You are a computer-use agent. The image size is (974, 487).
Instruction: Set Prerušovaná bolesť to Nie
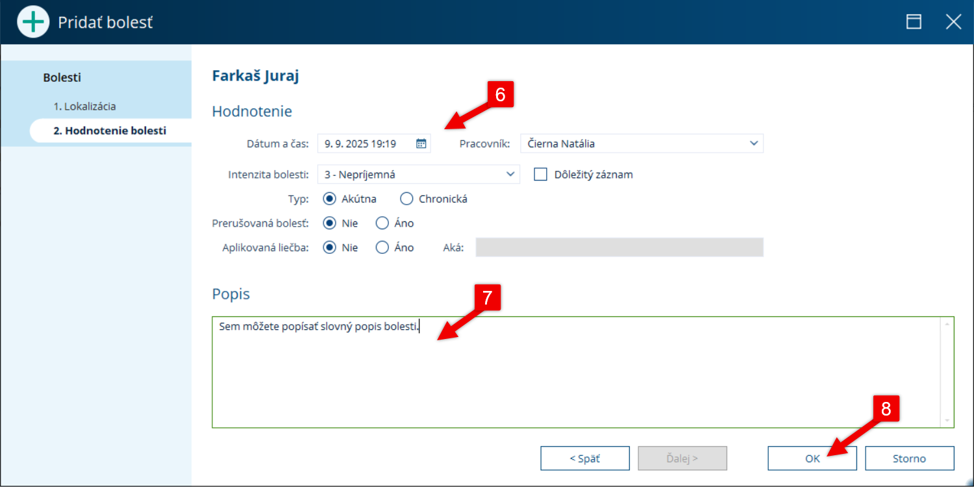(329, 223)
